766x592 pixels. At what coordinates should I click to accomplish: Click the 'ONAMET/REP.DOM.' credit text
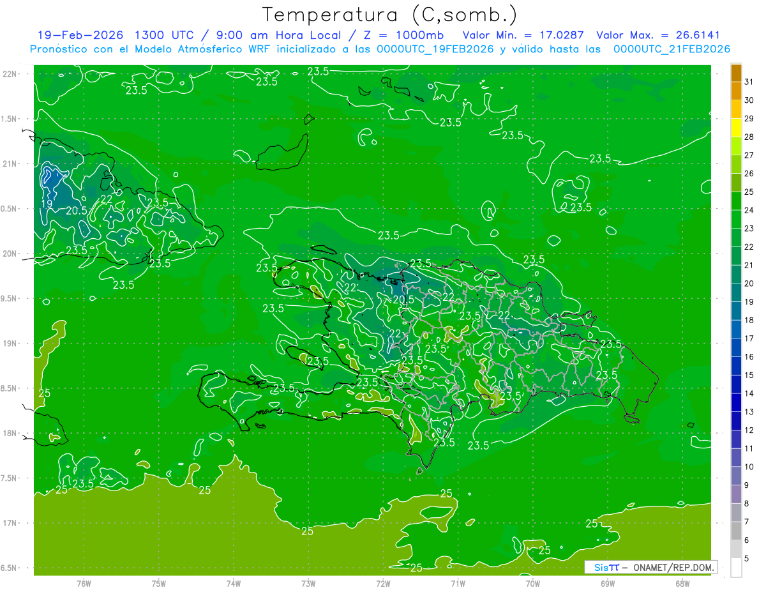672,567
